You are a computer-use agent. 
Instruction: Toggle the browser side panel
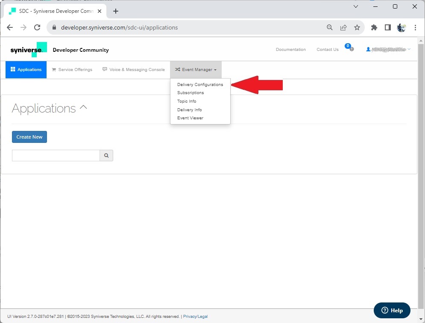click(x=387, y=27)
